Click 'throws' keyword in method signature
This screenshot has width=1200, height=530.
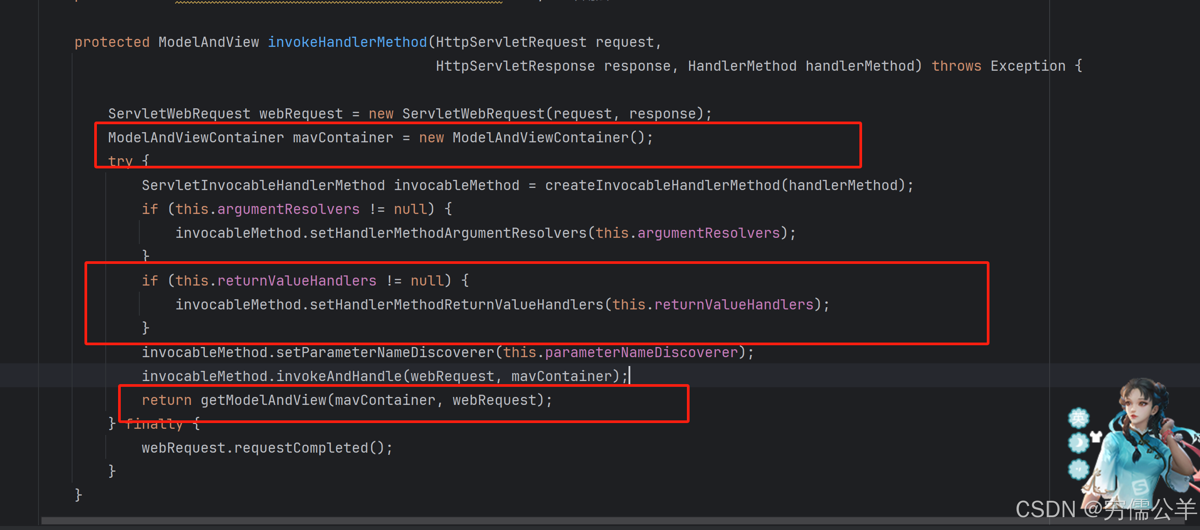click(956, 66)
